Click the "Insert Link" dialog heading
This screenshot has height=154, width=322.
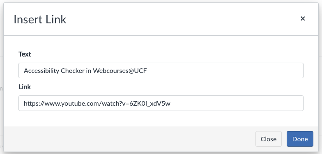coord(40,20)
